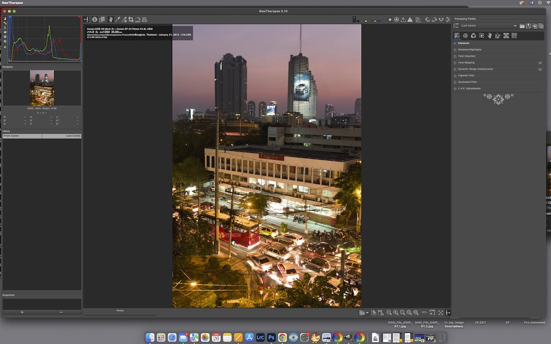Select the Hand navigation tool
551x344 pixels.
coord(111,19)
